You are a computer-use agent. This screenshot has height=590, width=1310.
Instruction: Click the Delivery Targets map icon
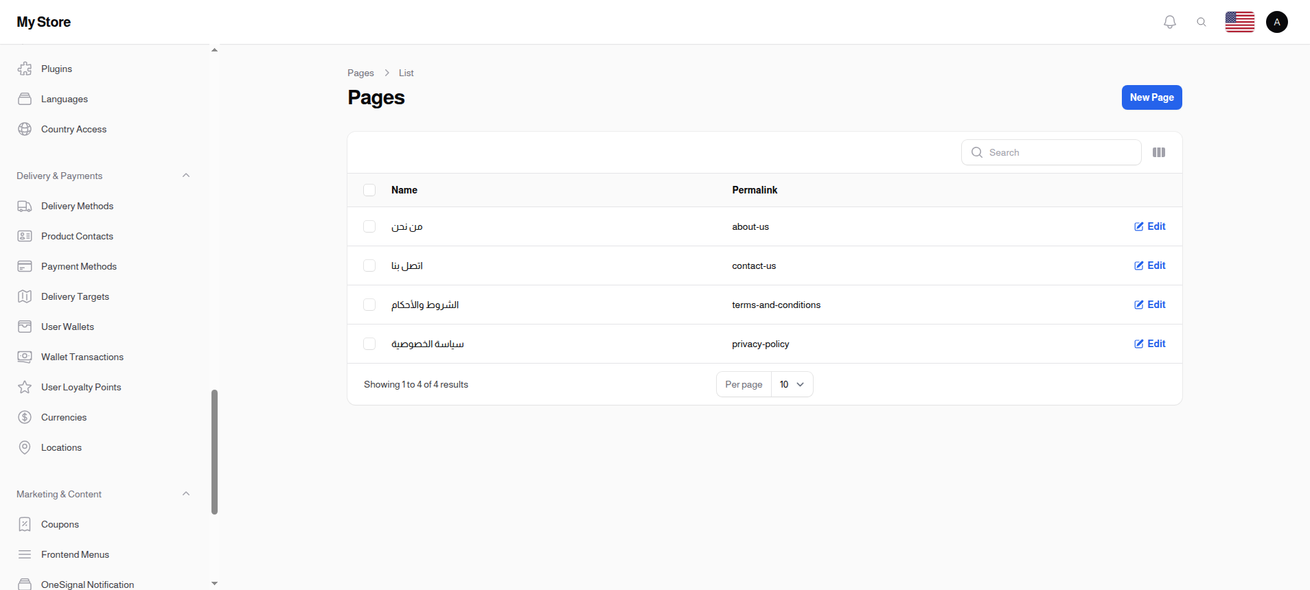pyautogui.click(x=25, y=296)
